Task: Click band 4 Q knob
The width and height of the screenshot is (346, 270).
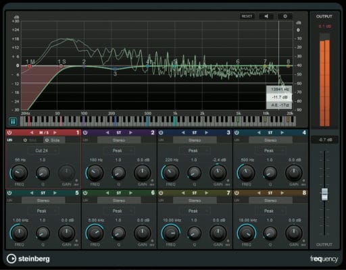Action: pyautogui.click(x=270, y=173)
